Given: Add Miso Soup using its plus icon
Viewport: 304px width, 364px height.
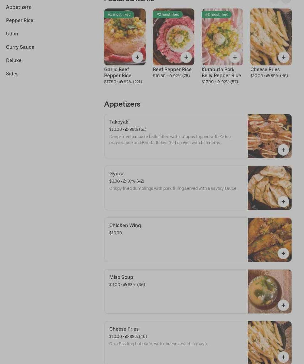Looking at the screenshot, I should (283, 305).
